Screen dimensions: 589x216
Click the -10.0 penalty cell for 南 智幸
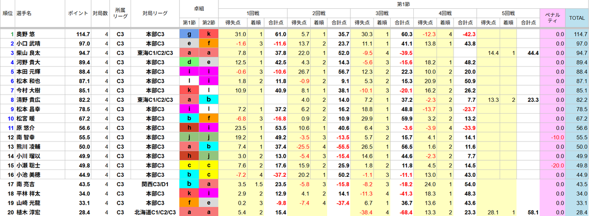(552, 138)
